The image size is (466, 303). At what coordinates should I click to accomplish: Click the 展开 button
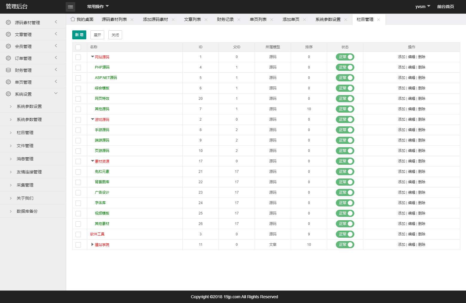coord(97,35)
